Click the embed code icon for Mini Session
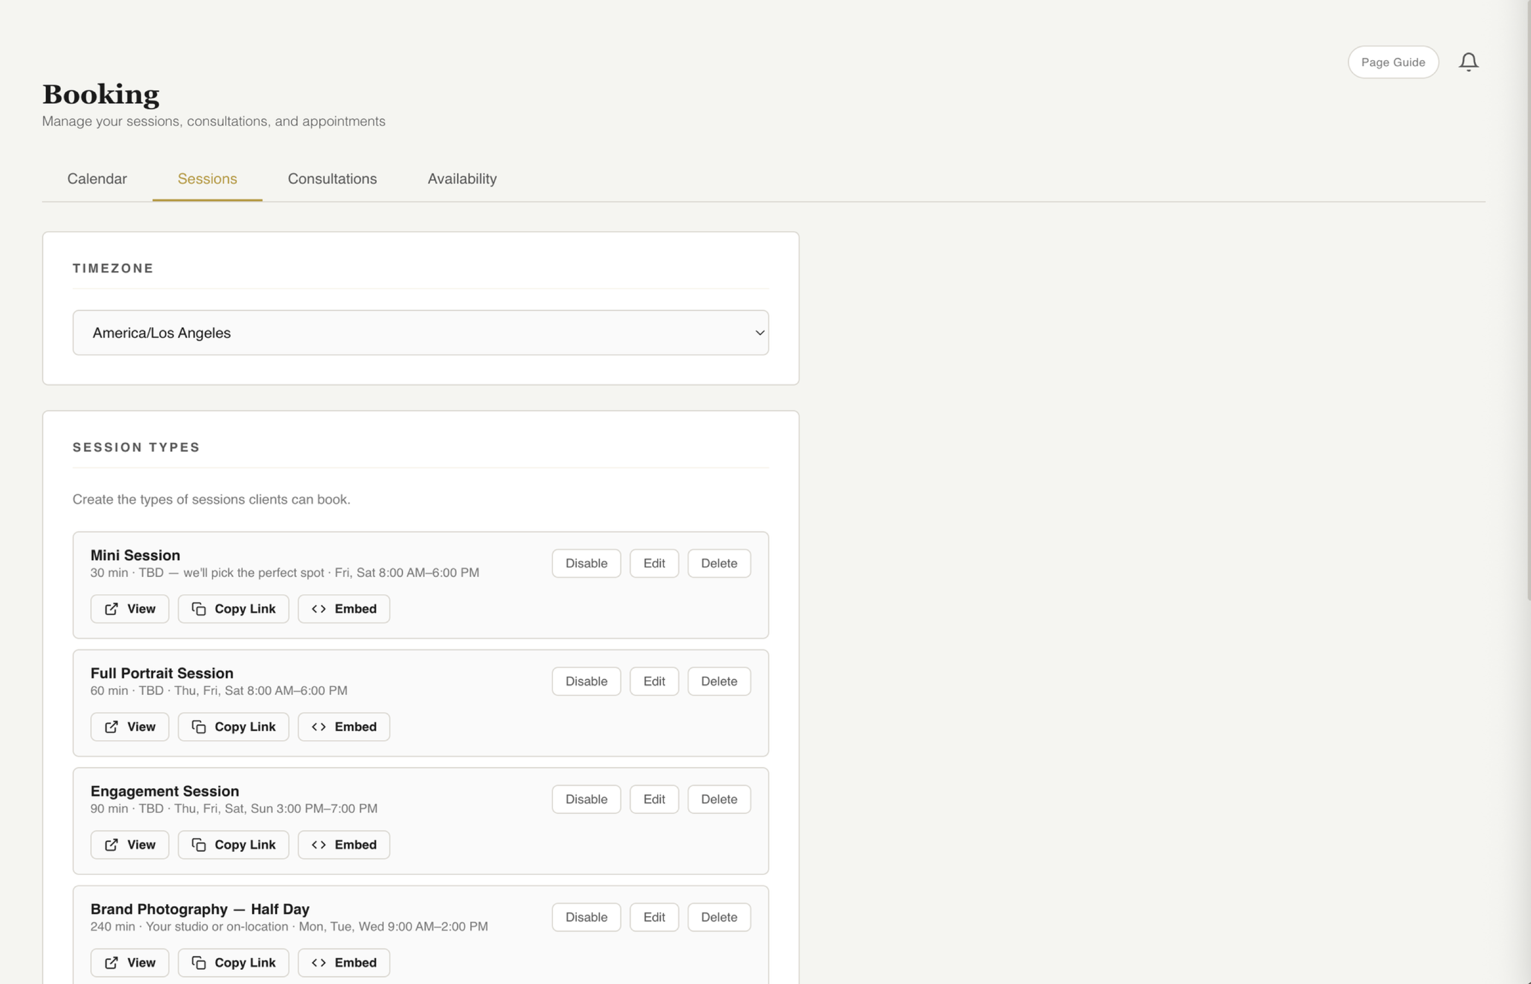Image resolution: width=1531 pixels, height=984 pixels. click(x=318, y=608)
